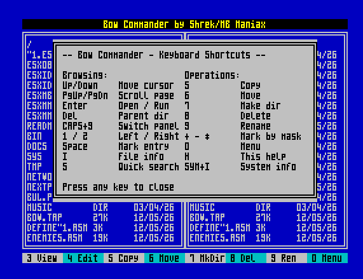The image size is (363, 279).
Task: Select ENEMIES.ASM in the left panel
Action: (x=100, y=238)
